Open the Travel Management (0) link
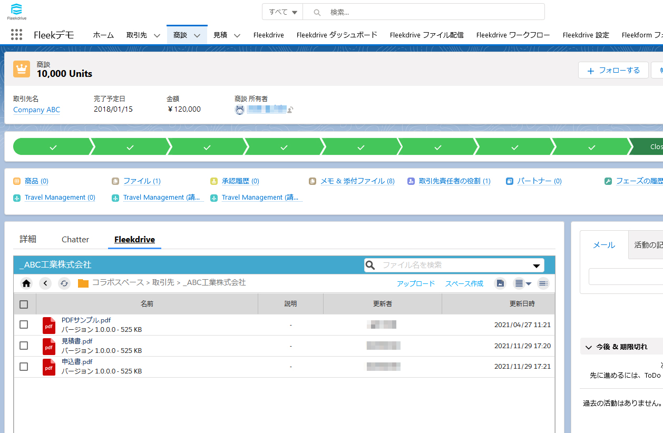The height and width of the screenshot is (433, 663). pos(60,198)
